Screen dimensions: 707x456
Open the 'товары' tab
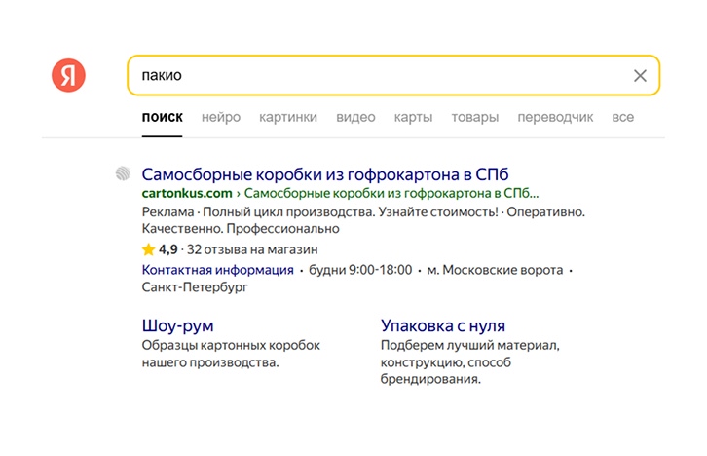pyautogui.click(x=475, y=117)
